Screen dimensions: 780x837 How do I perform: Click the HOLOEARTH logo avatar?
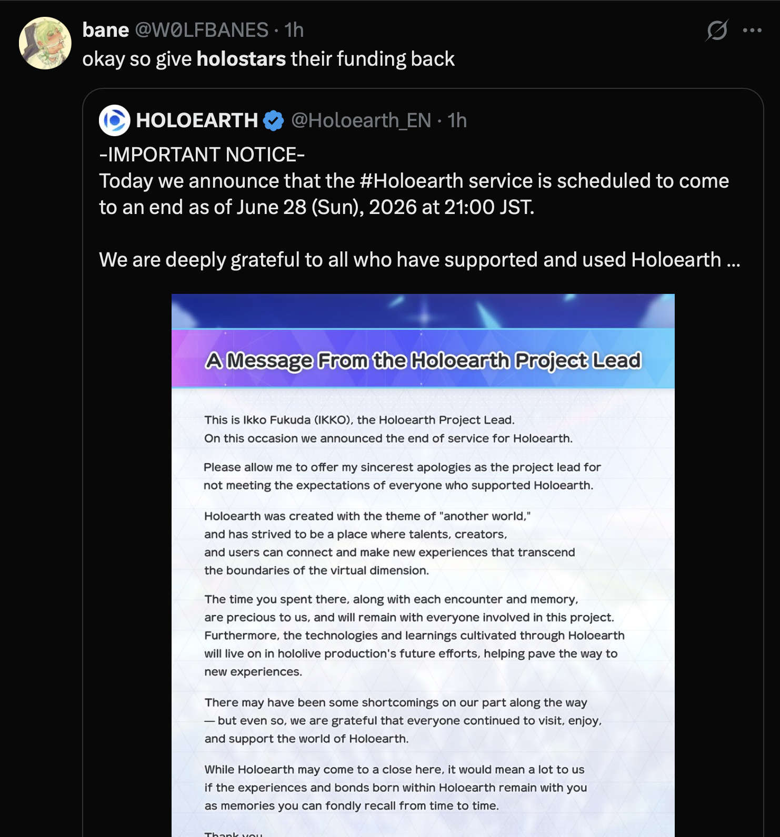[x=114, y=120]
